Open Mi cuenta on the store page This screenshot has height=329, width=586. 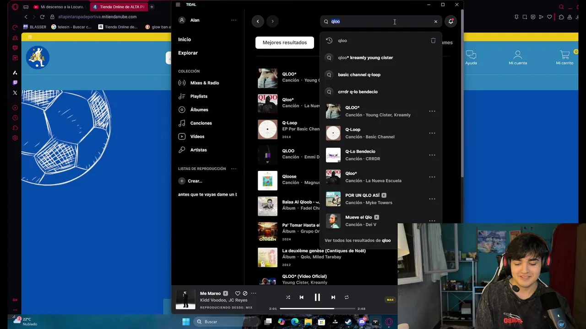[x=518, y=58]
